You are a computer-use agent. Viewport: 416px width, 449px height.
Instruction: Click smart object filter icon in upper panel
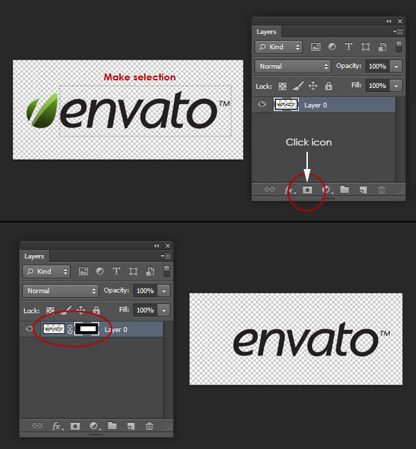coord(383,46)
